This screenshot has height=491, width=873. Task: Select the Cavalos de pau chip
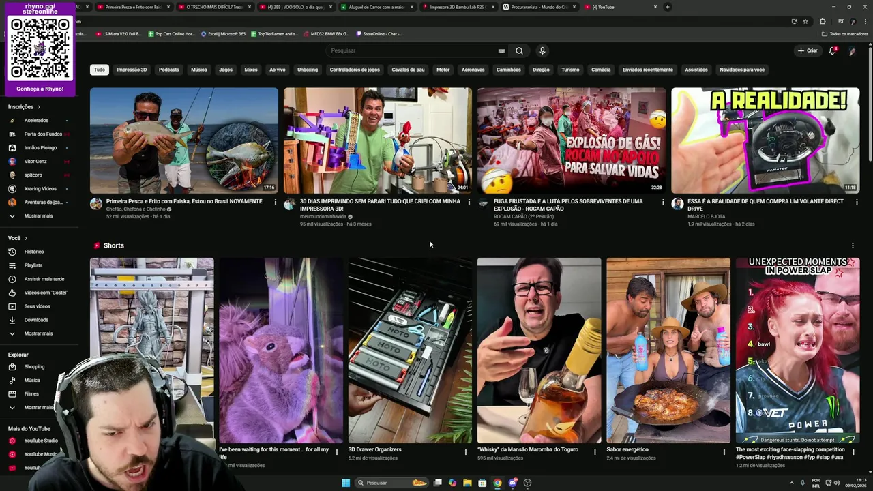tap(408, 70)
